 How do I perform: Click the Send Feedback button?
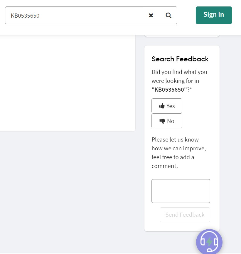pos(185,215)
